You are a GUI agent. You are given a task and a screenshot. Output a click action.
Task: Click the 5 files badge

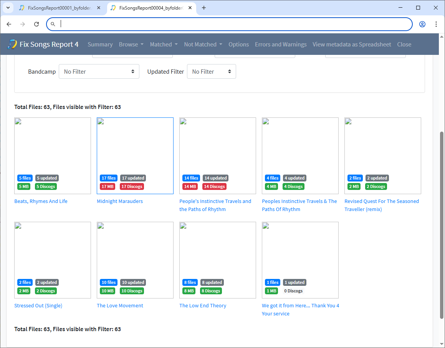(25, 178)
